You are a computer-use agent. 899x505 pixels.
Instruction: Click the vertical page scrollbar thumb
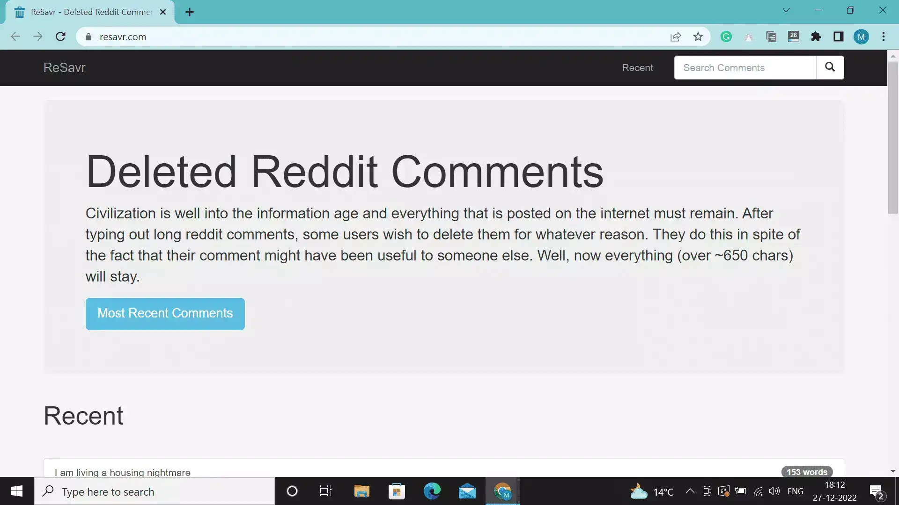[893, 137]
